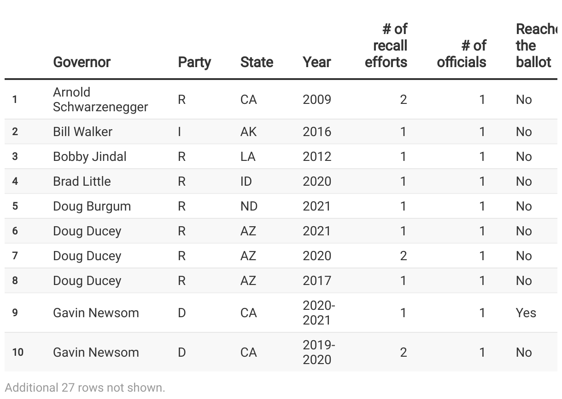Click 'Additional 27 rows not shown' text
This screenshot has height=399, width=562.
coord(85,388)
